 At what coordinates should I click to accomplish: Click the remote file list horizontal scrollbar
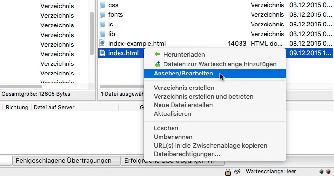pos(122,87)
